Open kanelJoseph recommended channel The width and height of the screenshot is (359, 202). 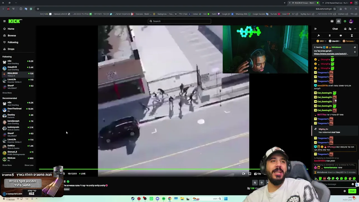pos(18,122)
